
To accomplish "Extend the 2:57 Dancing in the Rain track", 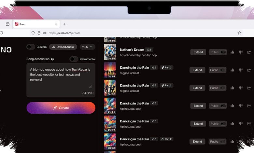I will point(198,124).
